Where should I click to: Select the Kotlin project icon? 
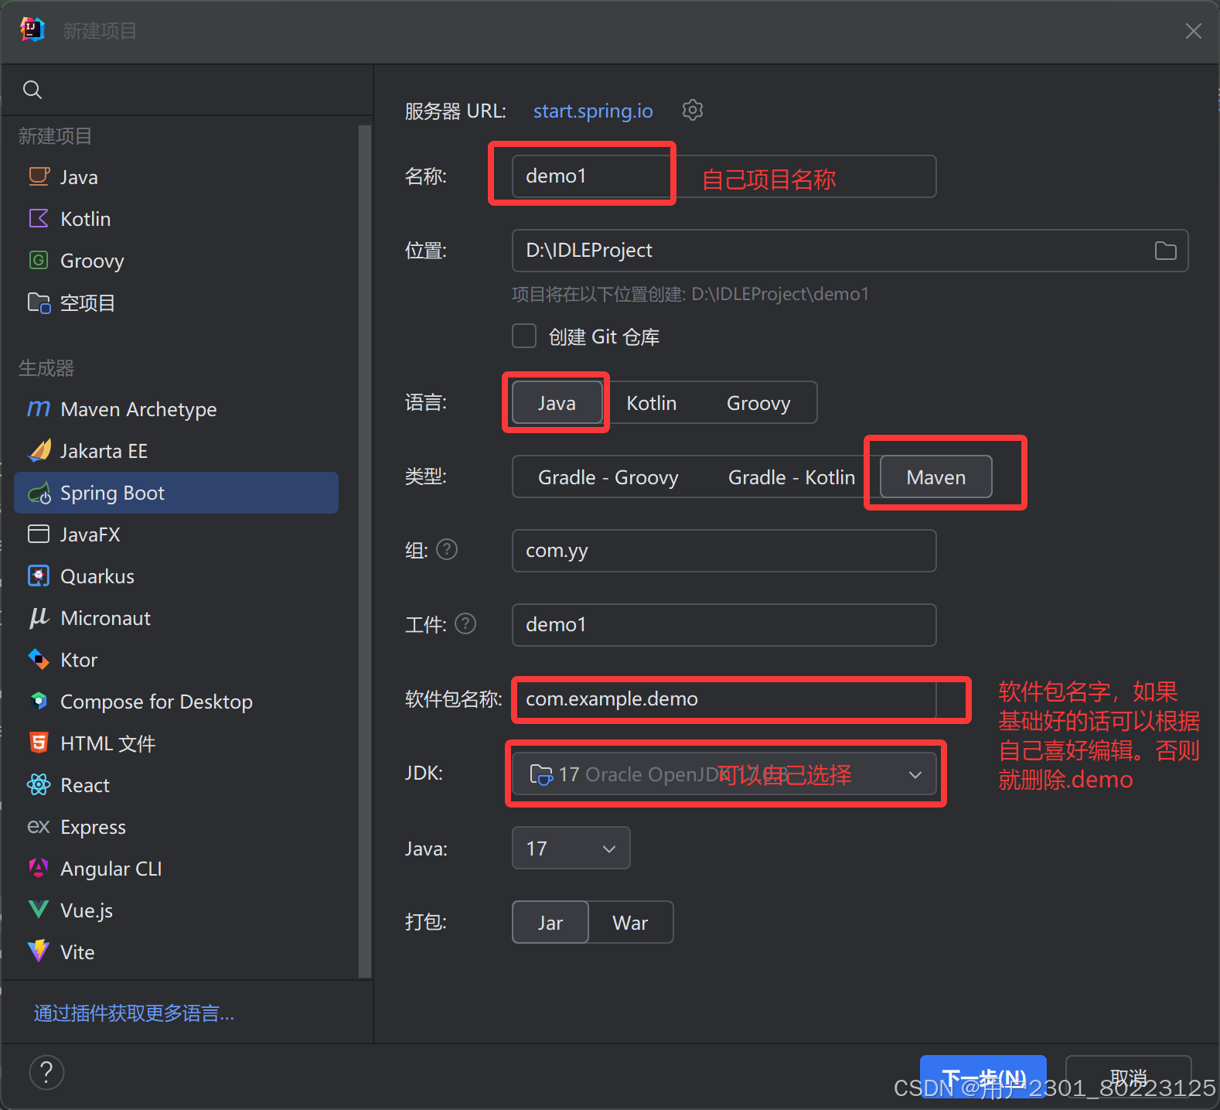pyautogui.click(x=39, y=218)
